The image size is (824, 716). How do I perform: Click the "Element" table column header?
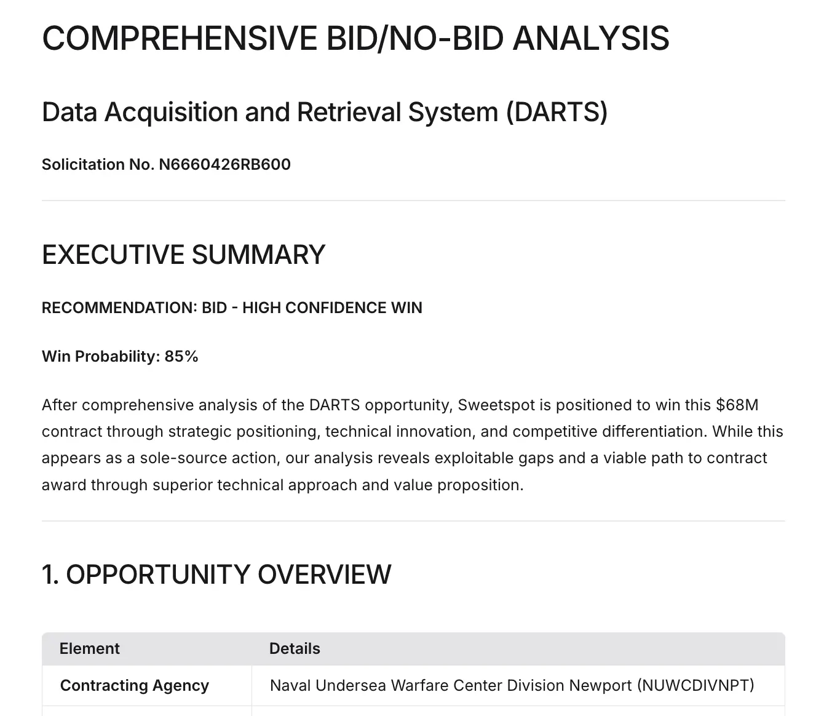click(x=90, y=648)
